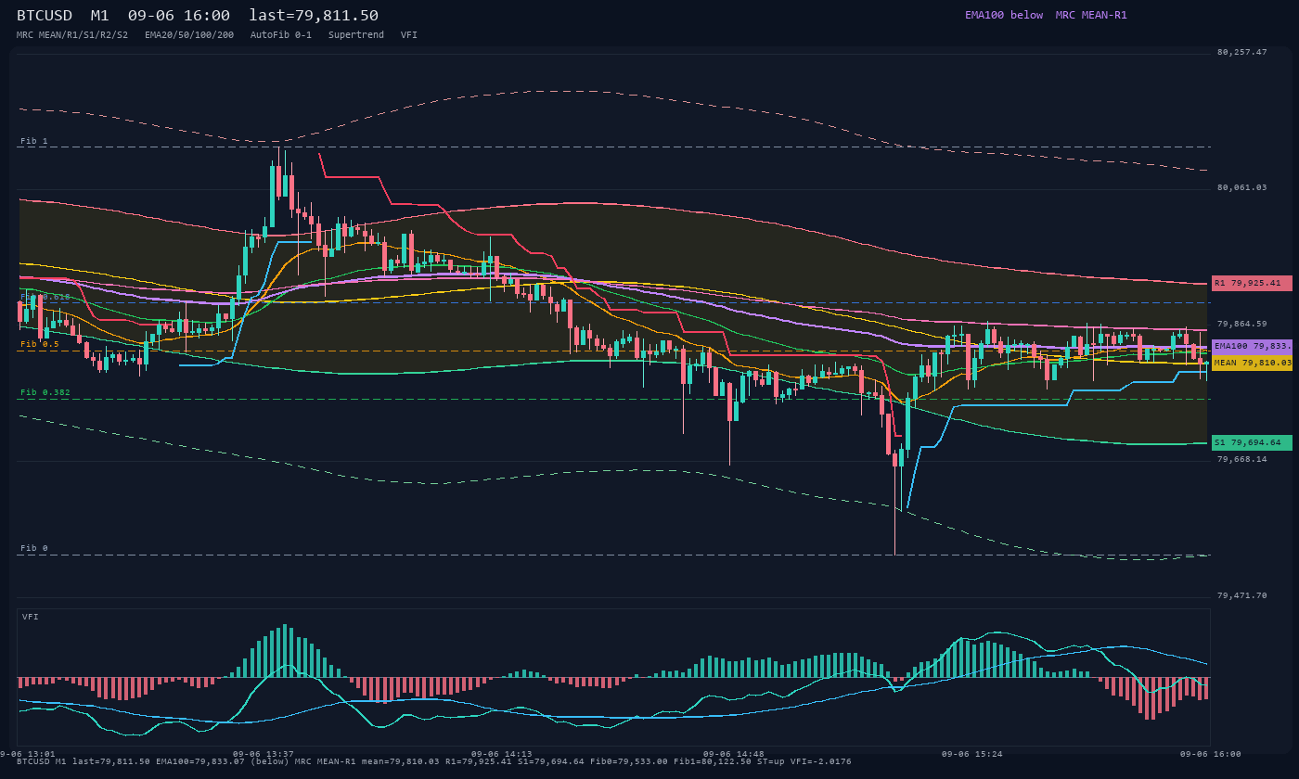Click the AutoFib 0-1 legend label

[281, 34]
